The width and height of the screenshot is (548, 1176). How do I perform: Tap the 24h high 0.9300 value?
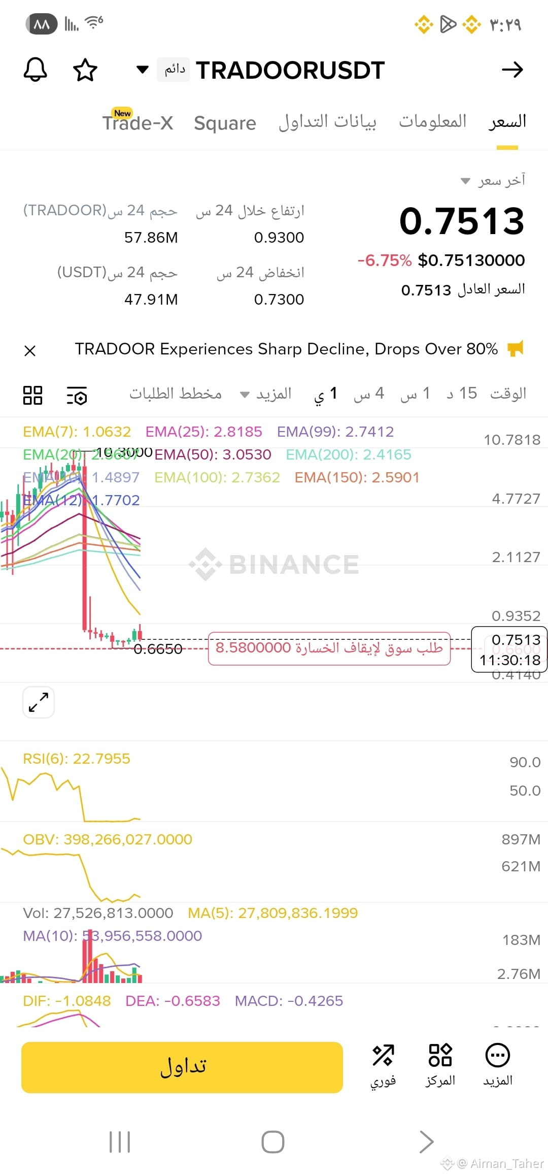(279, 237)
